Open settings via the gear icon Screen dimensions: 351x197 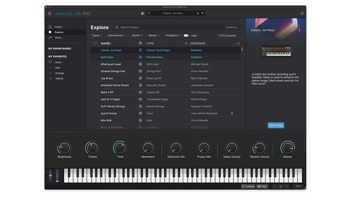302,14
